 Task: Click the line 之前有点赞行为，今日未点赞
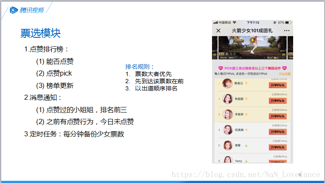(90, 122)
